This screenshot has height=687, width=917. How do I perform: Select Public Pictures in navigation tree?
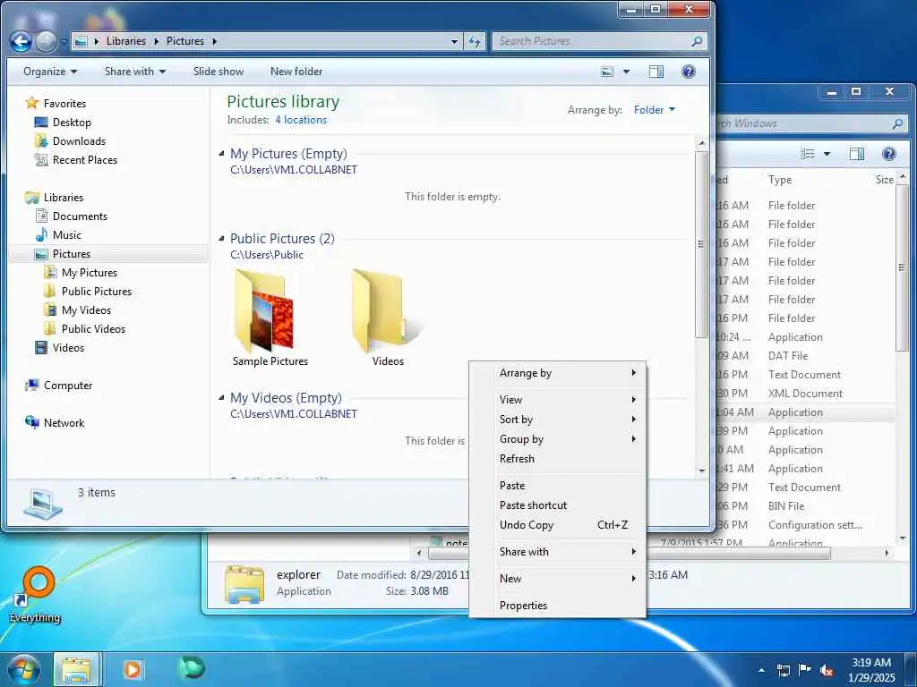click(97, 291)
